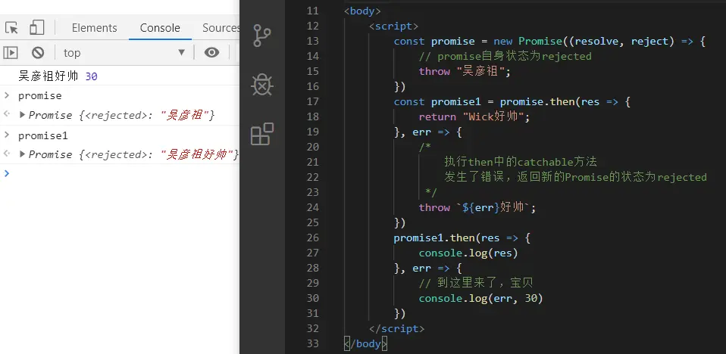
Task: Click line number 24 in the editor gutter
Action: [313, 207]
